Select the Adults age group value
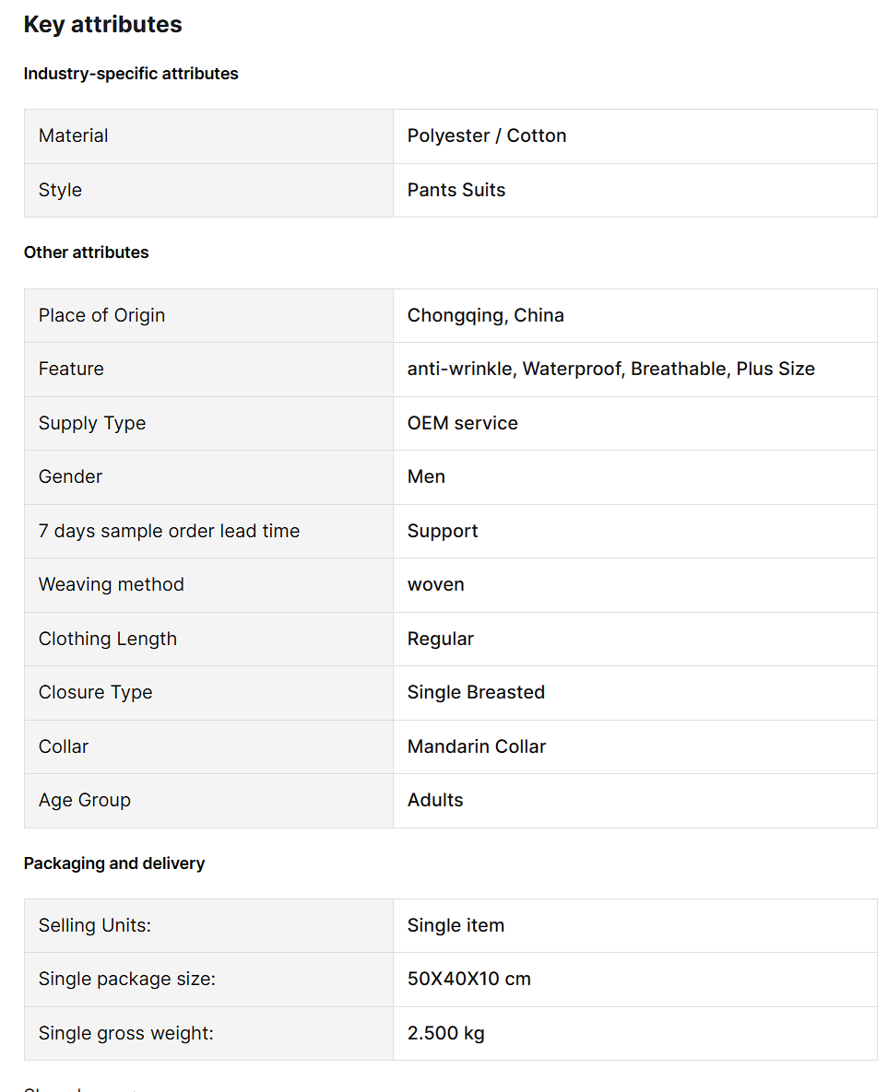 (x=435, y=800)
